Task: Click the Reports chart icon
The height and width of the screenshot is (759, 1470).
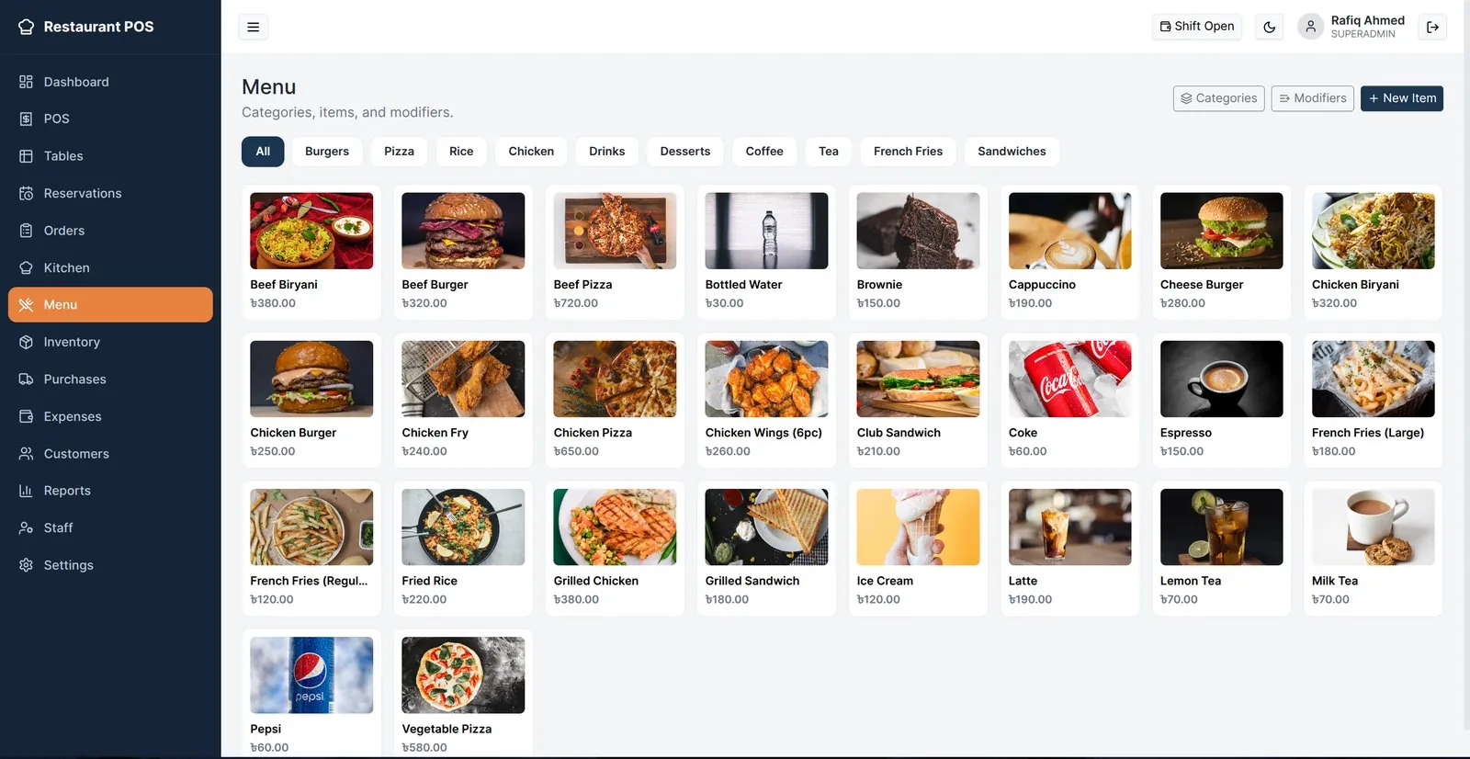Action: click(26, 491)
